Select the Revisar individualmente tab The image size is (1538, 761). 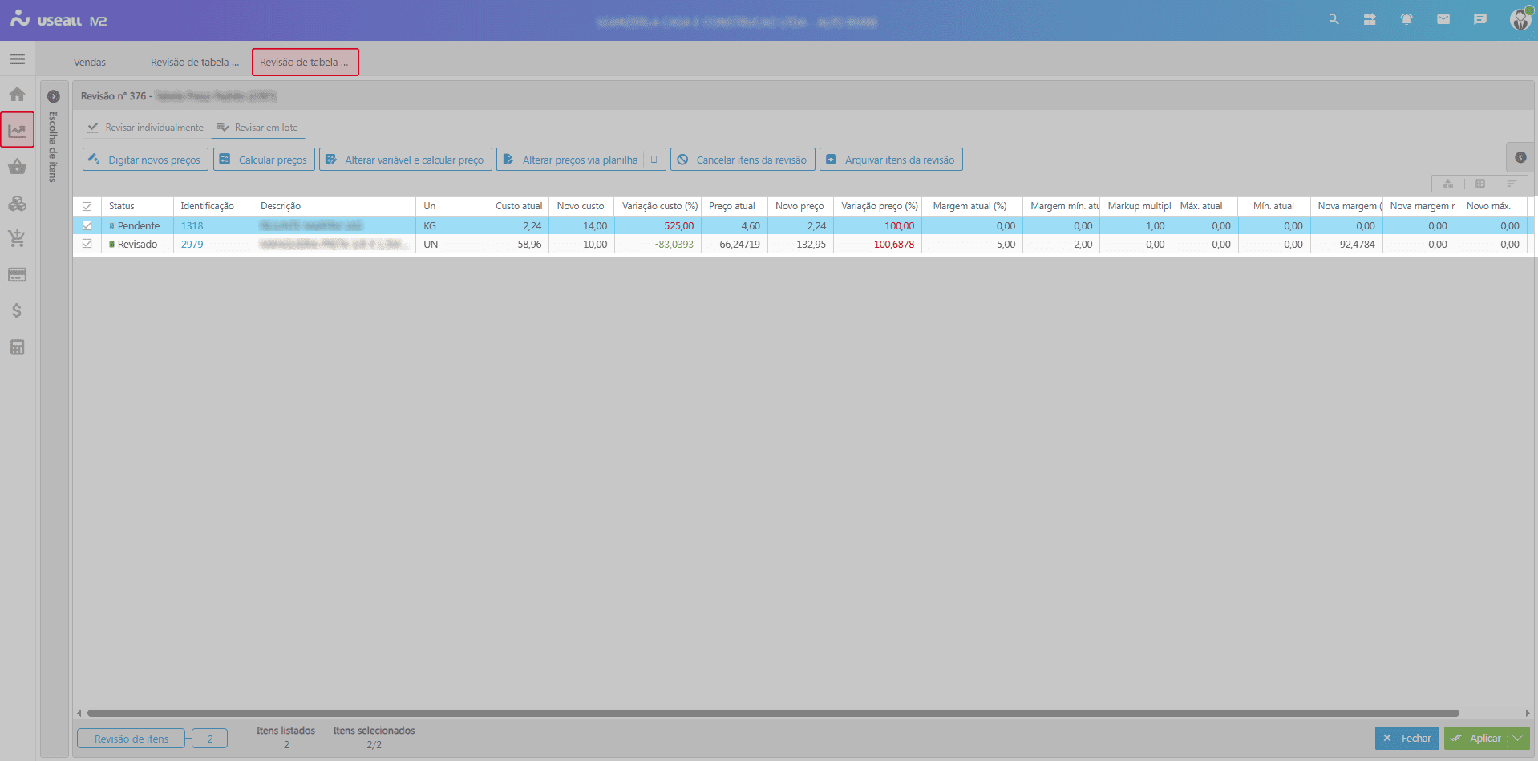(x=146, y=128)
